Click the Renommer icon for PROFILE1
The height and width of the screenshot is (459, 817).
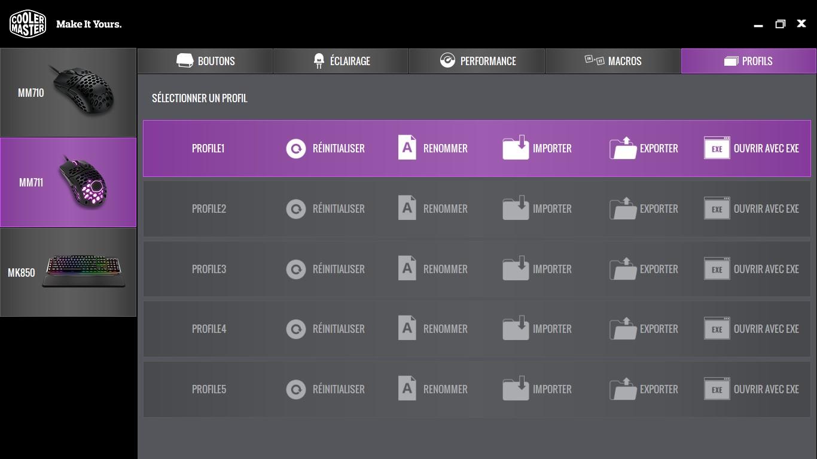[x=407, y=148]
